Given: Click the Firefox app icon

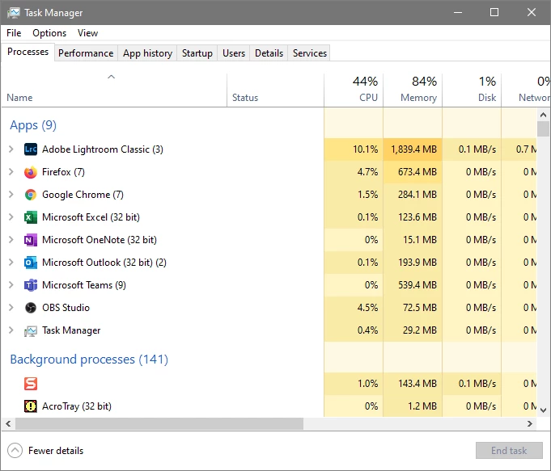Looking at the screenshot, I should 31,172.
